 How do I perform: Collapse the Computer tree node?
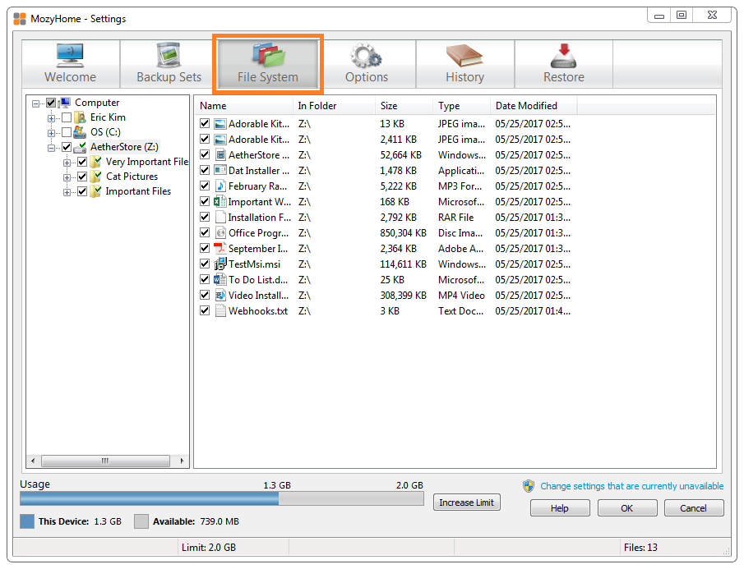click(x=35, y=103)
